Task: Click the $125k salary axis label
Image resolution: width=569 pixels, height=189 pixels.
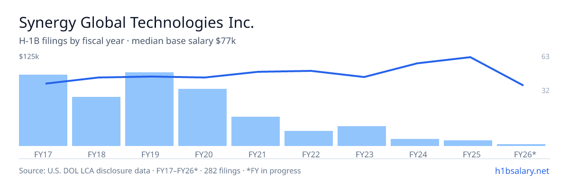Action: tap(29, 57)
